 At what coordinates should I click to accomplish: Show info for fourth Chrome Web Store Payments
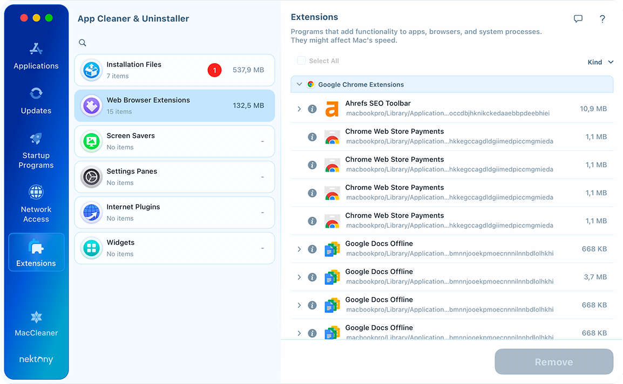pyautogui.click(x=312, y=221)
